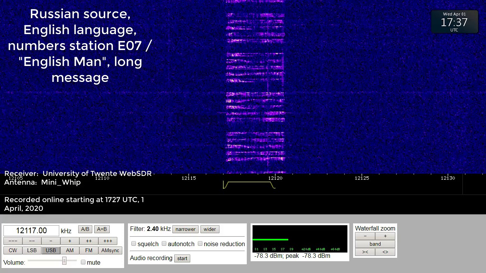
Task: Click the 12110 frequency scale label
Action: coord(102,178)
